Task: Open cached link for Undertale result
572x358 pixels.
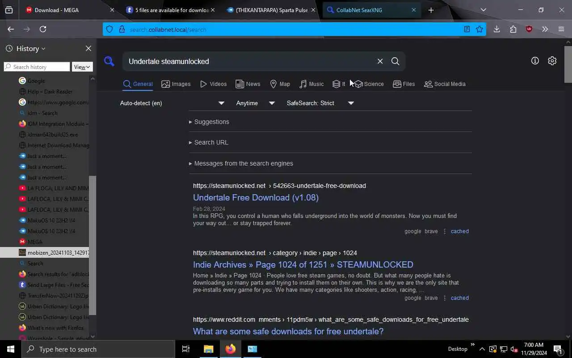Action: tap(460, 231)
